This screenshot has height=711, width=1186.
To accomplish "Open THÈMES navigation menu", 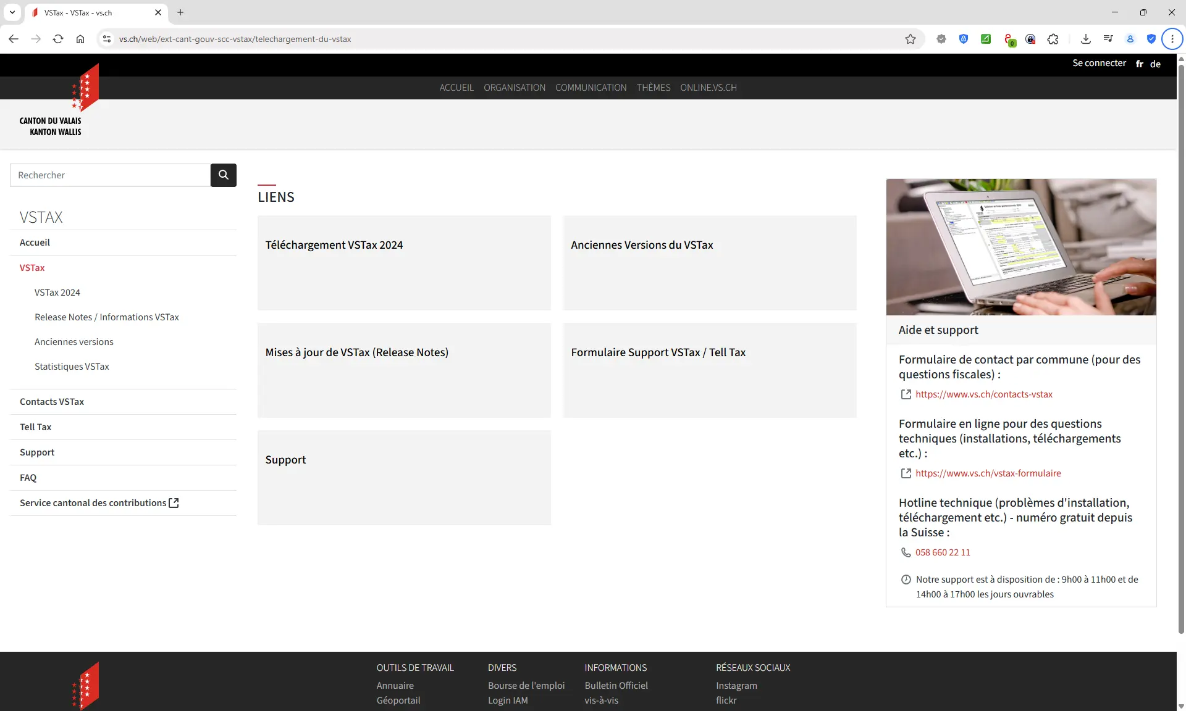I will [653, 88].
